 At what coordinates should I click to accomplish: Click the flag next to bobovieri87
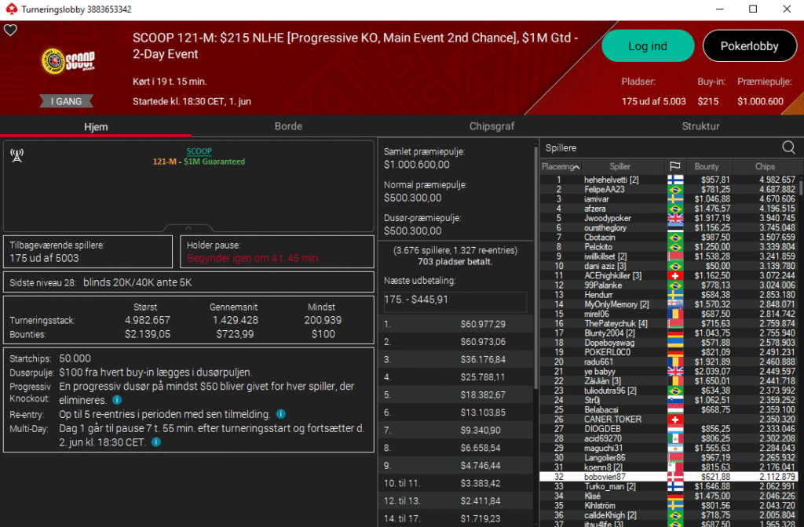point(674,477)
